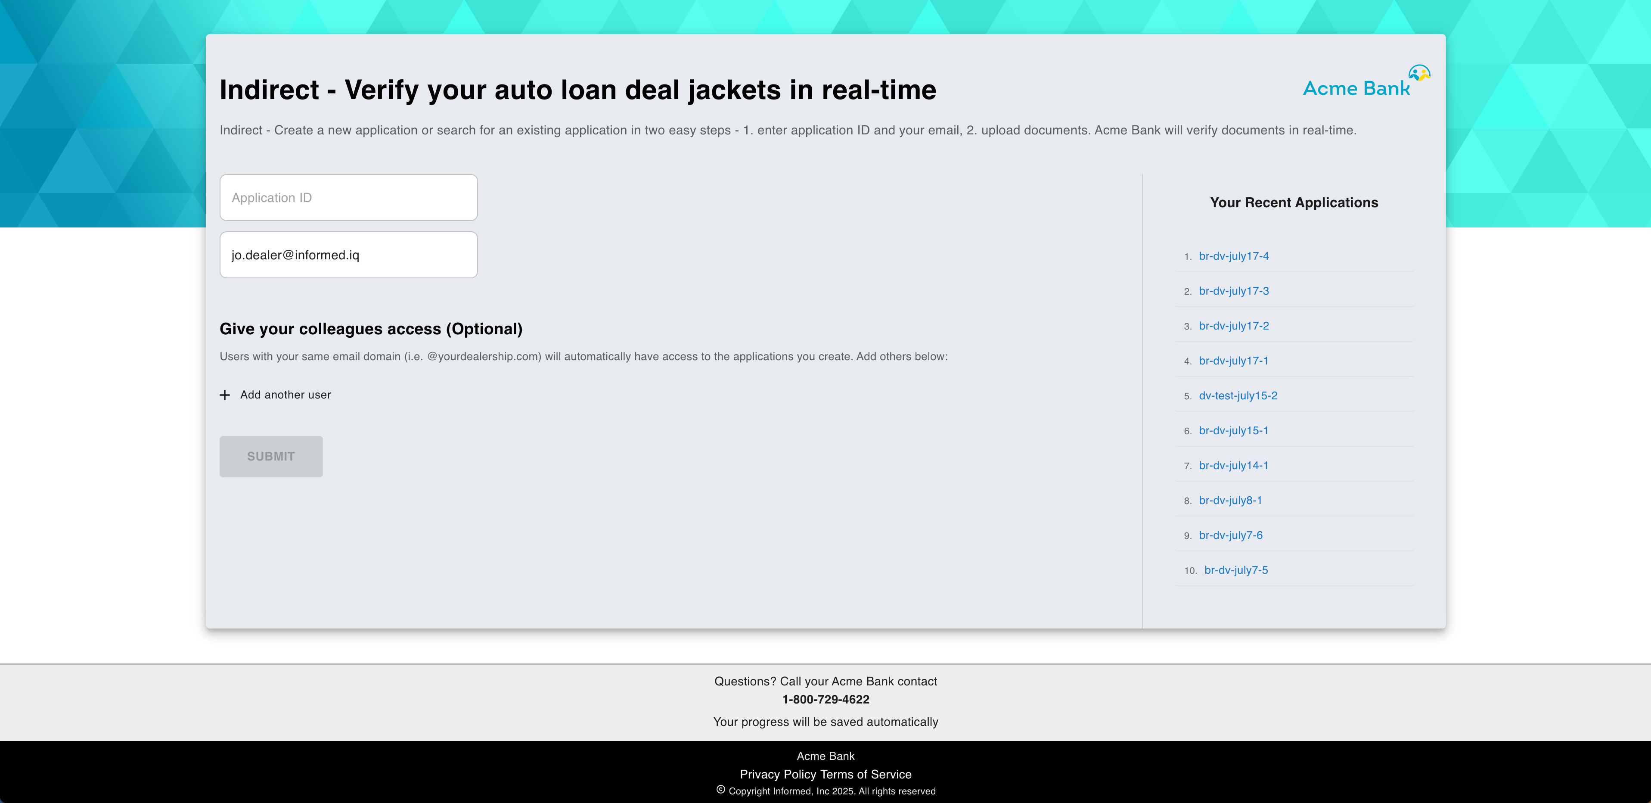Select the br-dv-july8-1 application
This screenshot has height=803, width=1651.
[1230, 500]
